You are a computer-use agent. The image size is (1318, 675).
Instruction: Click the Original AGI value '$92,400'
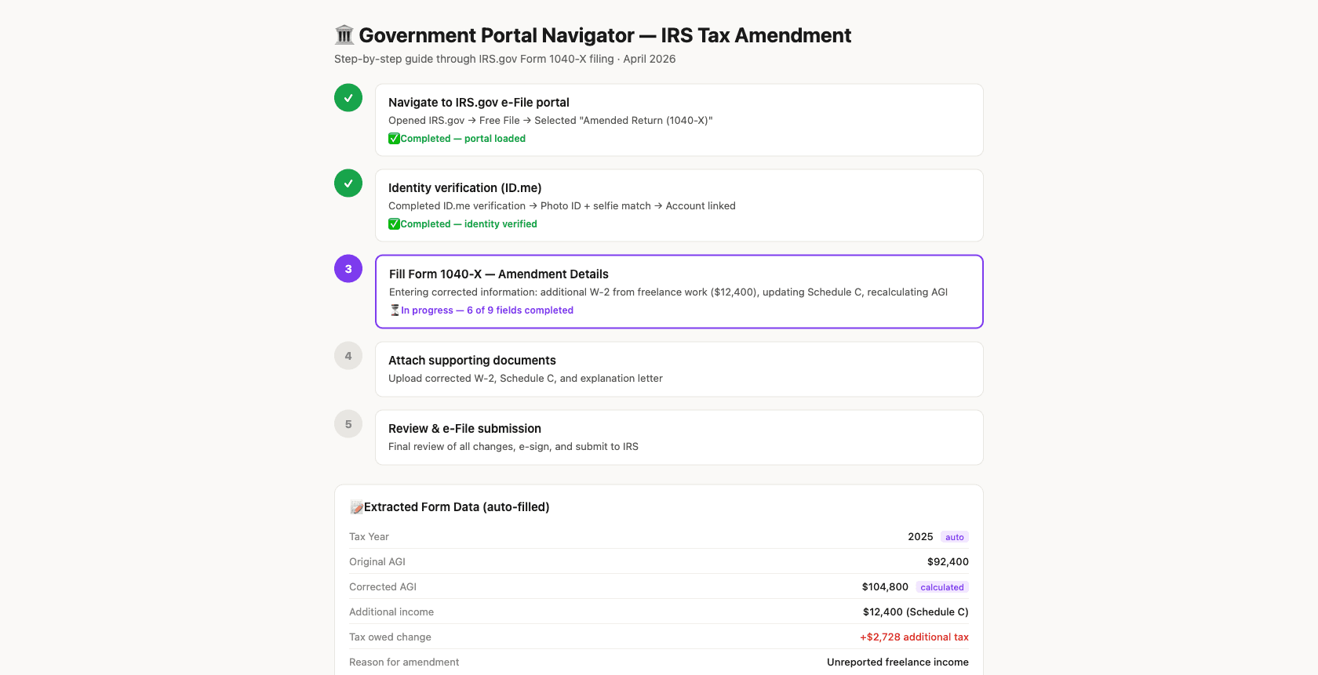pyautogui.click(x=948, y=562)
